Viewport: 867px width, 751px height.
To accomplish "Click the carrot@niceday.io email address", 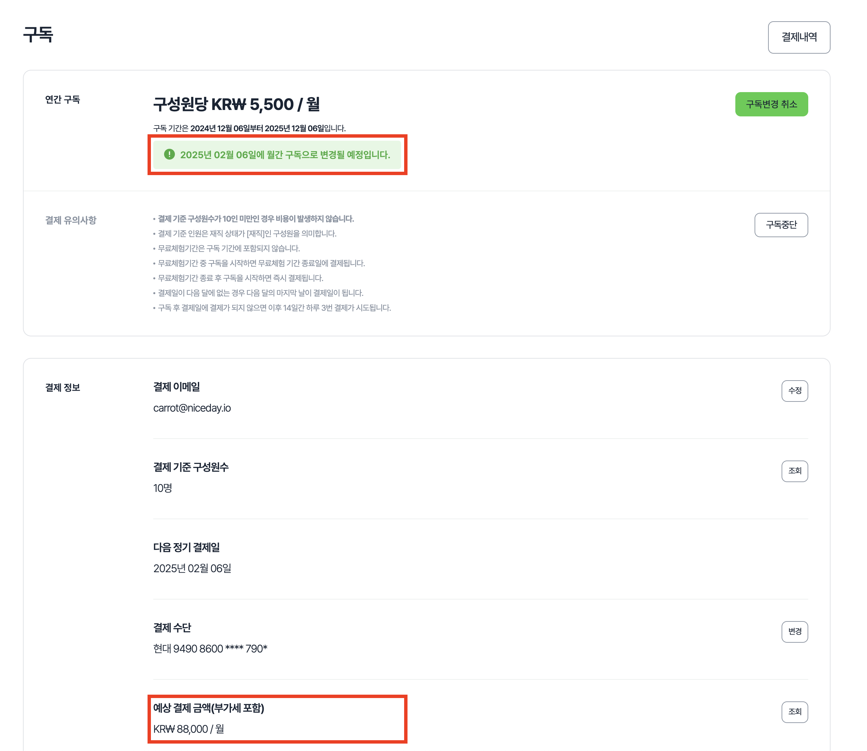I will (192, 408).
